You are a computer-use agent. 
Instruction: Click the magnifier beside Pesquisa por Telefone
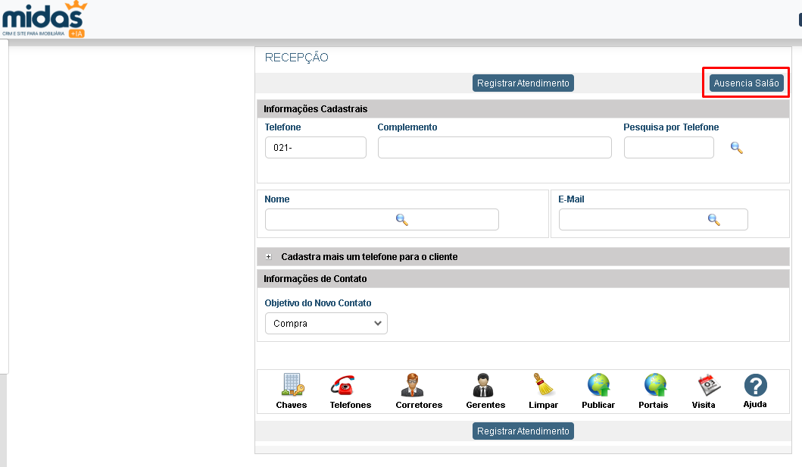pyautogui.click(x=736, y=148)
